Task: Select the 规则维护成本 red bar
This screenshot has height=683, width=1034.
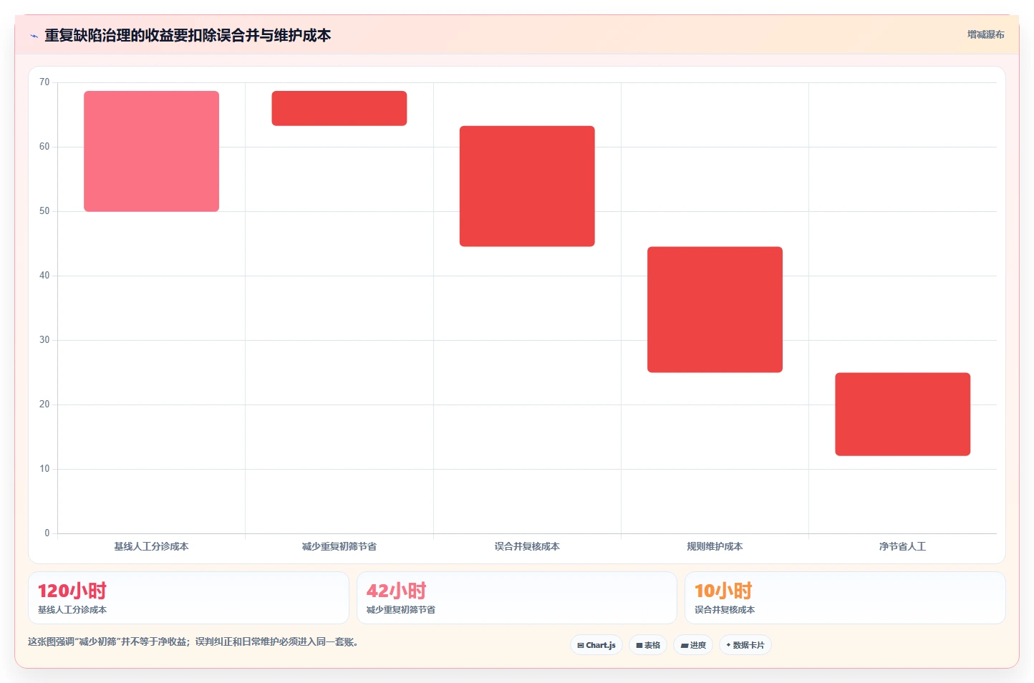Action: coord(715,309)
